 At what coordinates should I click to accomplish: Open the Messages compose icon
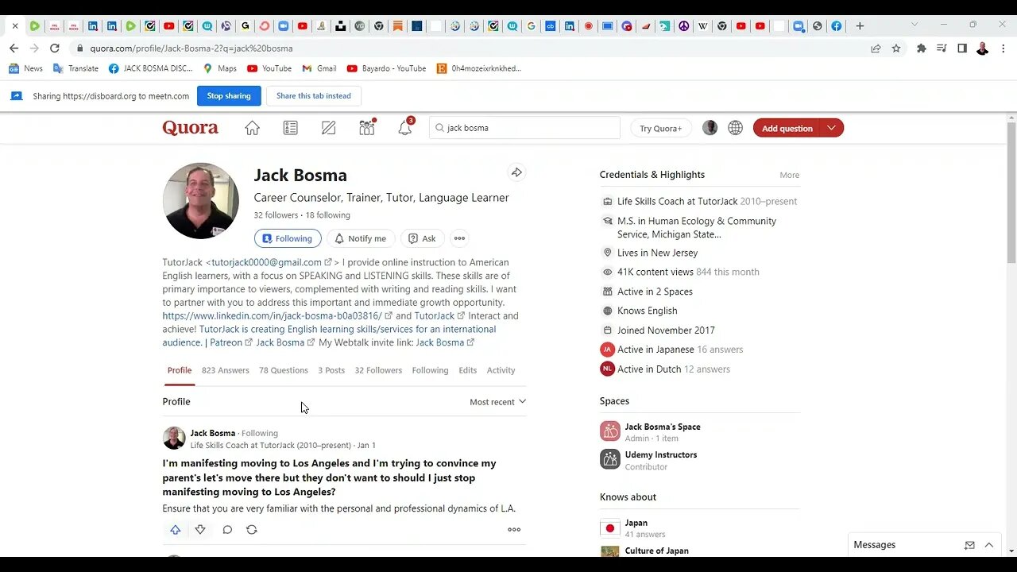(x=969, y=545)
